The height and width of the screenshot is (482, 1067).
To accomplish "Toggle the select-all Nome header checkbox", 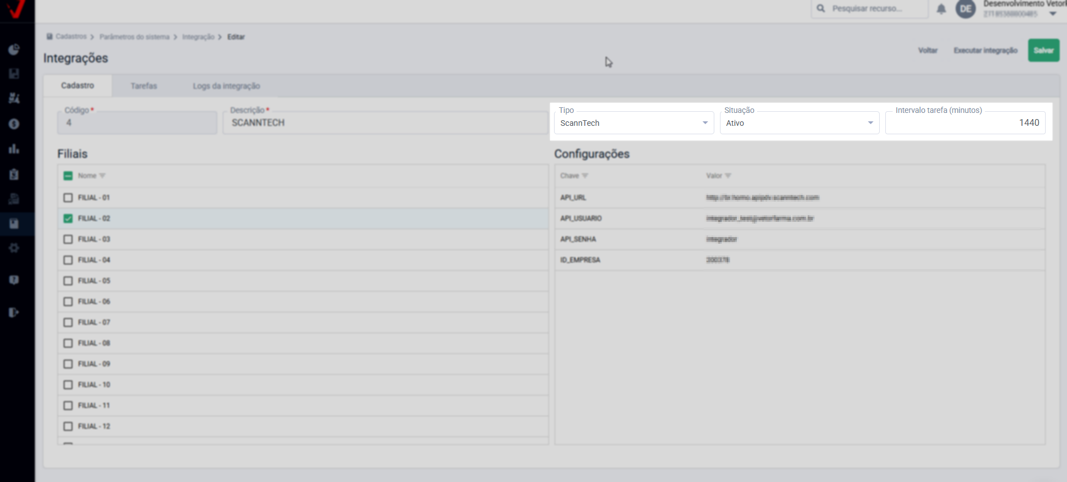I will pyautogui.click(x=68, y=176).
